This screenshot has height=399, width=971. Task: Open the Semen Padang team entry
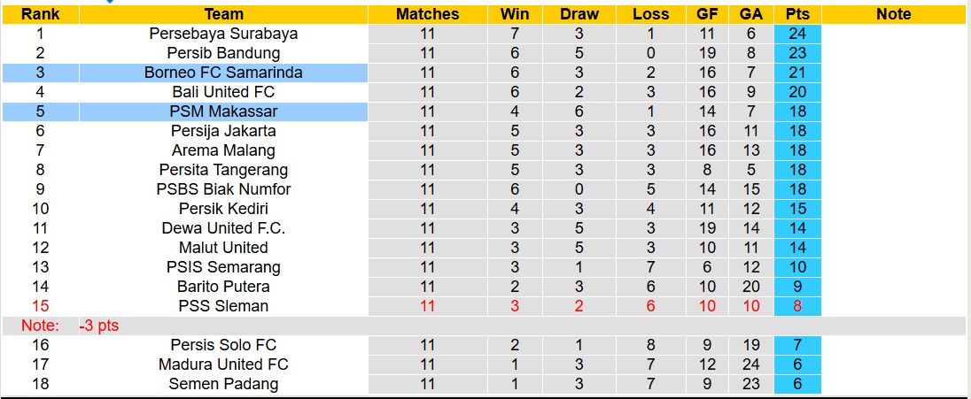tap(223, 384)
